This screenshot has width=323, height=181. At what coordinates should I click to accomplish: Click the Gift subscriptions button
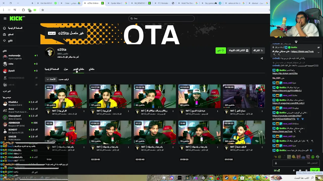tap(238, 51)
